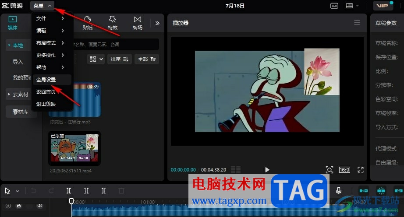
Task: Open the player panel hamburger menu
Action: tap(357, 23)
